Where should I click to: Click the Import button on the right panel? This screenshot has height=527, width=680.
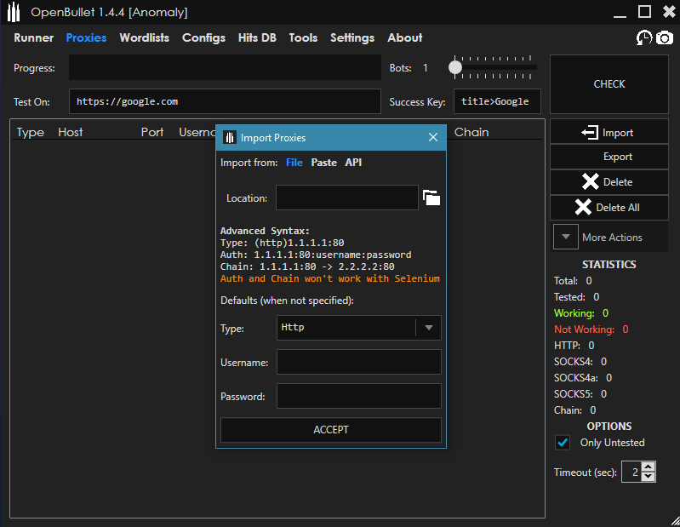tap(609, 132)
